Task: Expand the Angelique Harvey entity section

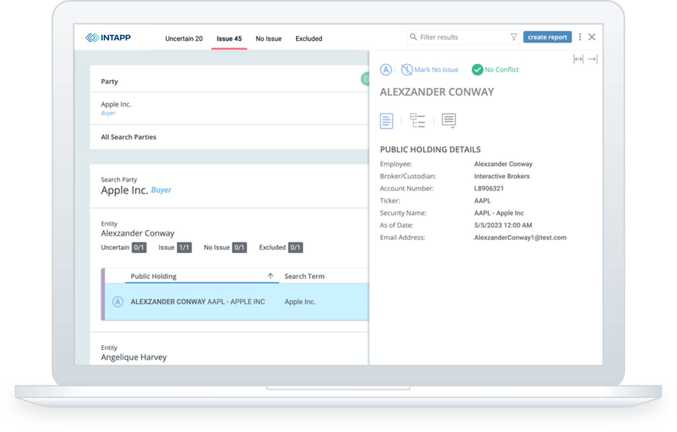Action: [x=133, y=357]
